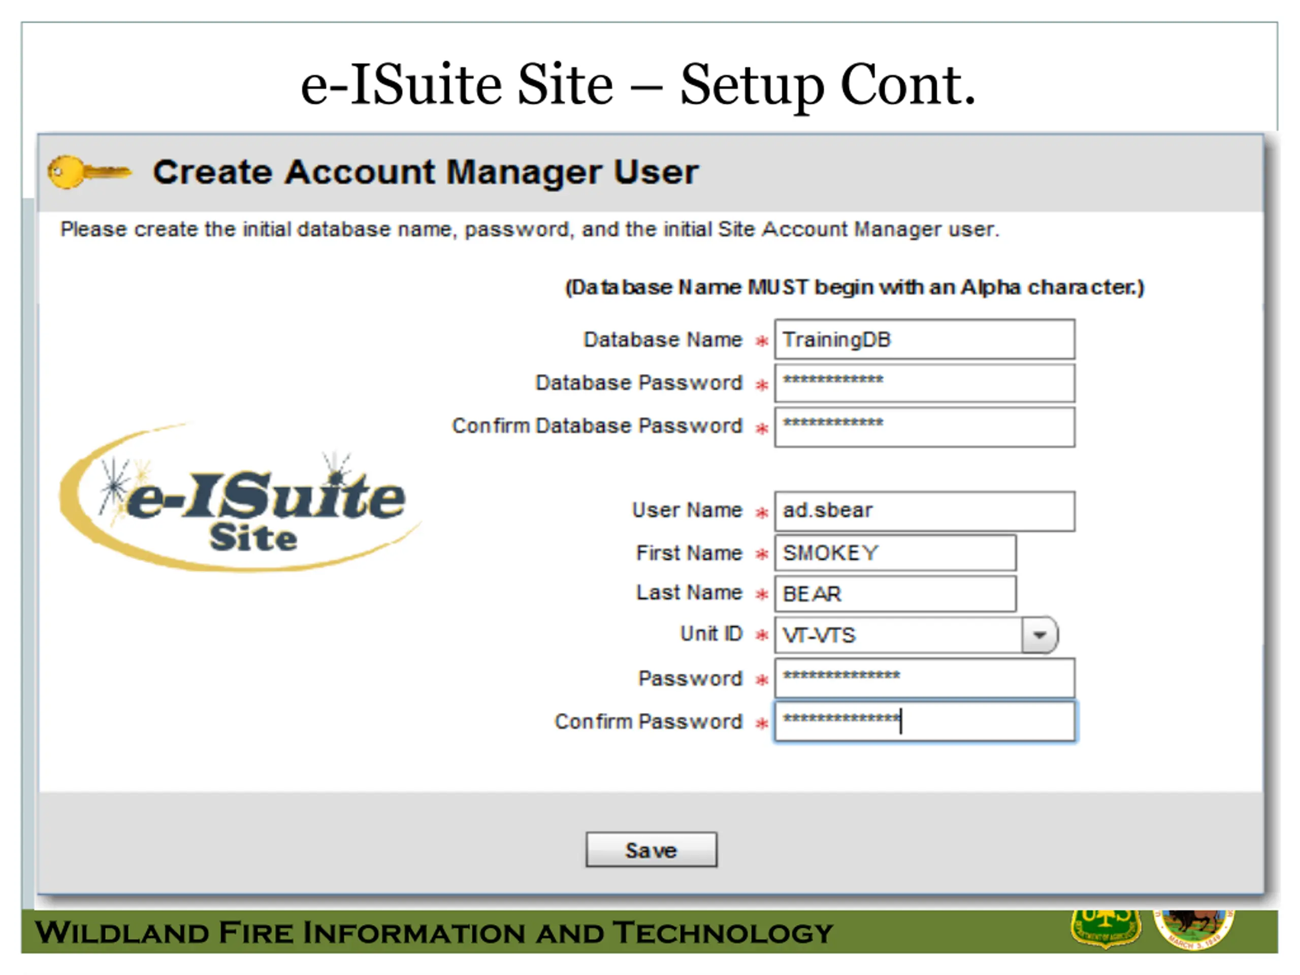Focus the Database Name field
1300x975 pixels.
(x=924, y=339)
